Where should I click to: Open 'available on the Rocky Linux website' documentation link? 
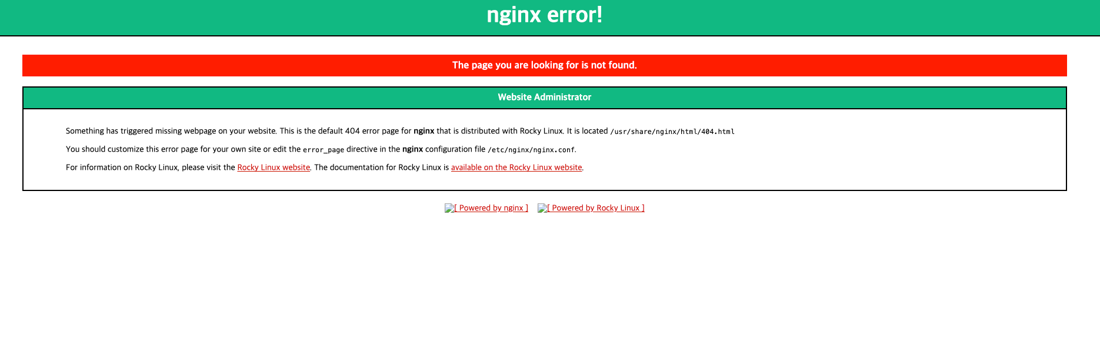(x=516, y=168)
